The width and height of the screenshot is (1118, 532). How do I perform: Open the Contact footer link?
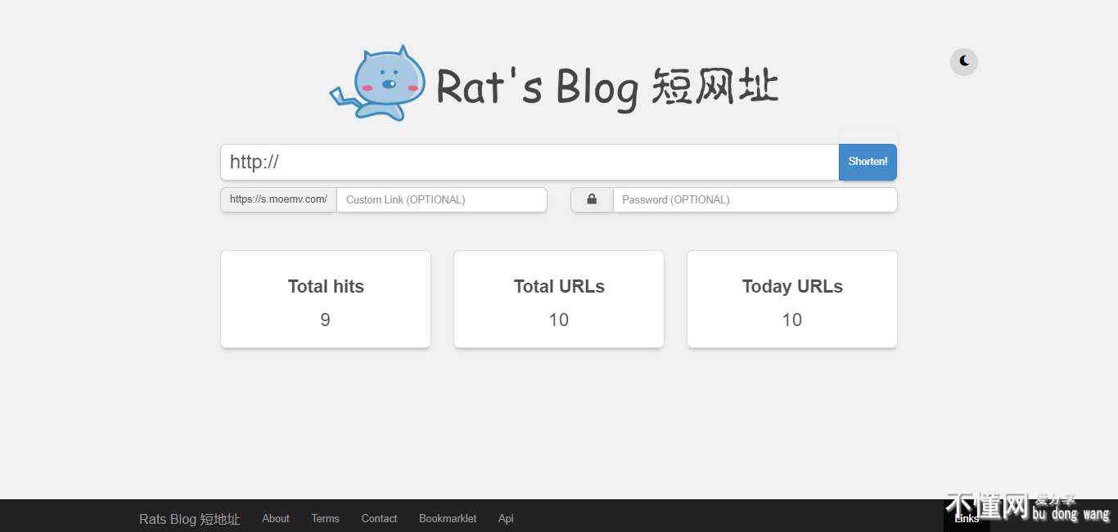point(379,518)
